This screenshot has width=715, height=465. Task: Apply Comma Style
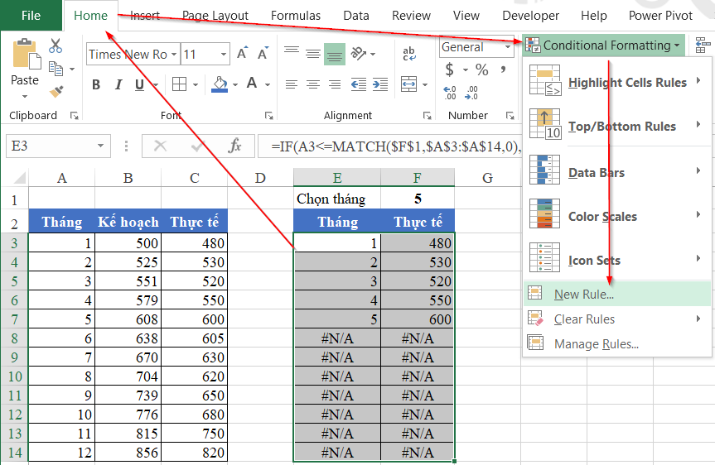pyautogui.click(x=503, y=70)
